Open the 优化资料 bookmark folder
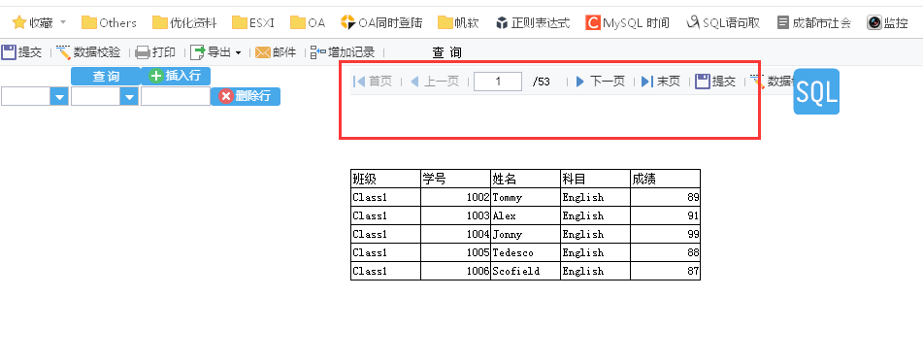 (184, 23)
